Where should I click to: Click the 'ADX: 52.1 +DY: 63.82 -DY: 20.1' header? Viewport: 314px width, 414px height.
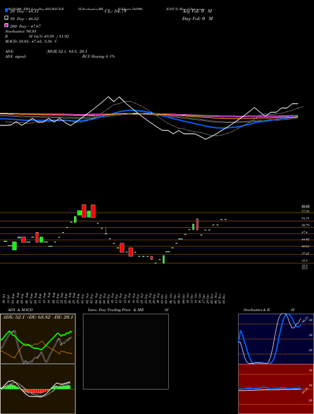pyautogui.click(x=38, y=317)
